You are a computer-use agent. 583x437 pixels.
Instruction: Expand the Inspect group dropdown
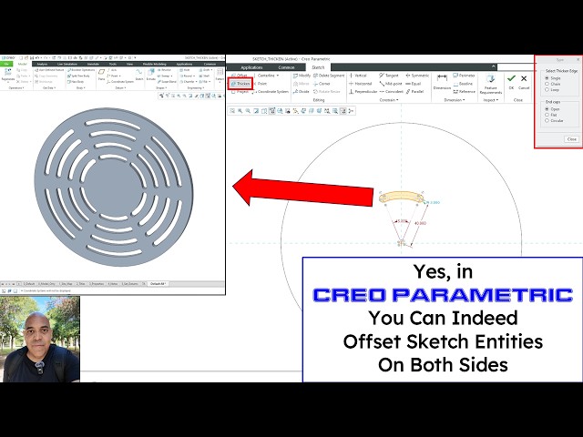[490, 100]
